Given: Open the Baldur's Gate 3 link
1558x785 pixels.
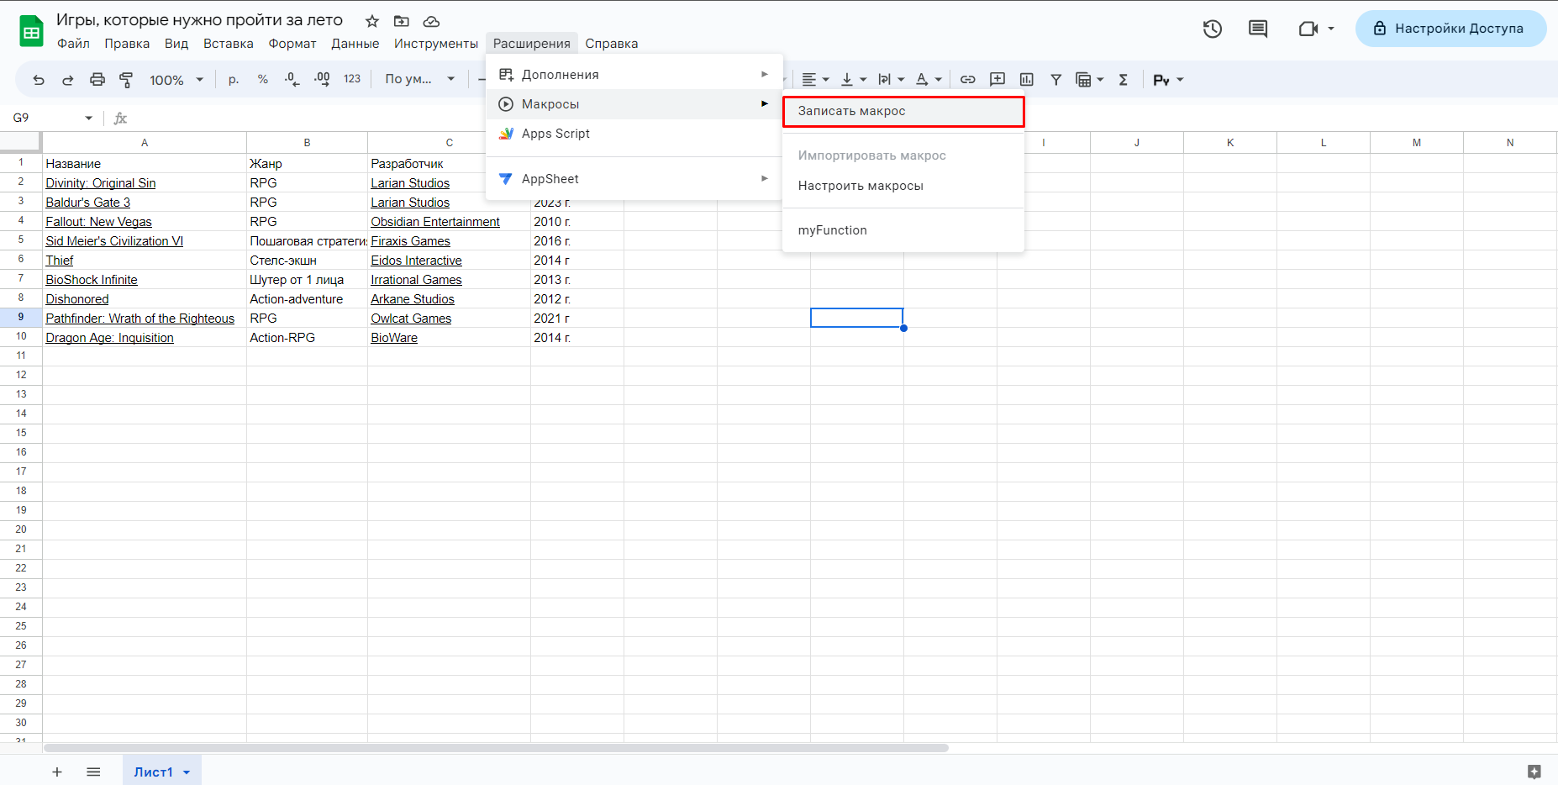Looking at the screenshot, I should pyautogui.click(x=88, y=203).
